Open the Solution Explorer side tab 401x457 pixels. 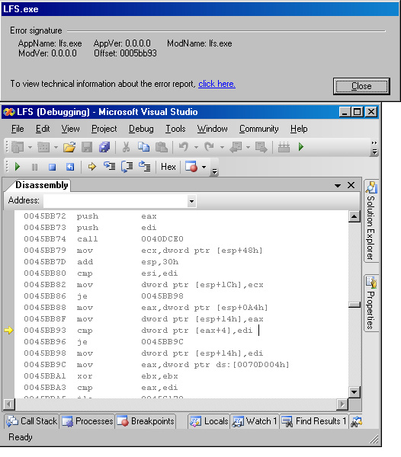pos(371,221)
